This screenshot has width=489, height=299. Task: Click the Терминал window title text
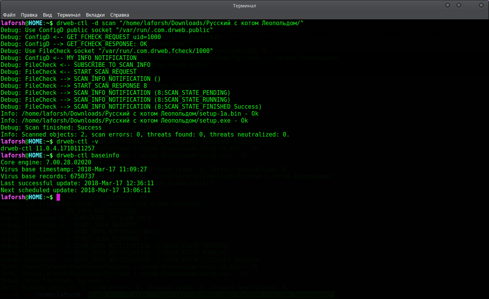click(244, 6)
